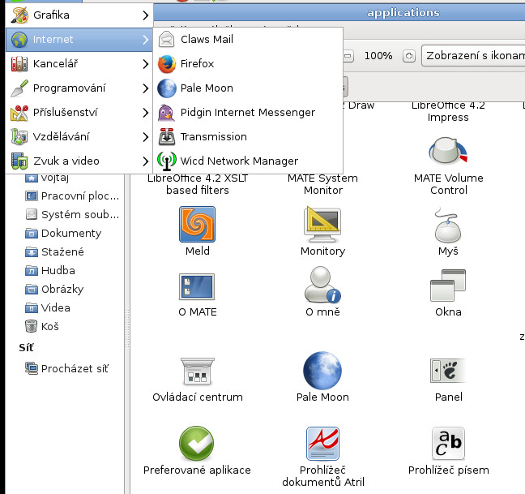Click the Wicd antenna icon
This screenshot has height=494, width=525.
click(x=166, y=161)
